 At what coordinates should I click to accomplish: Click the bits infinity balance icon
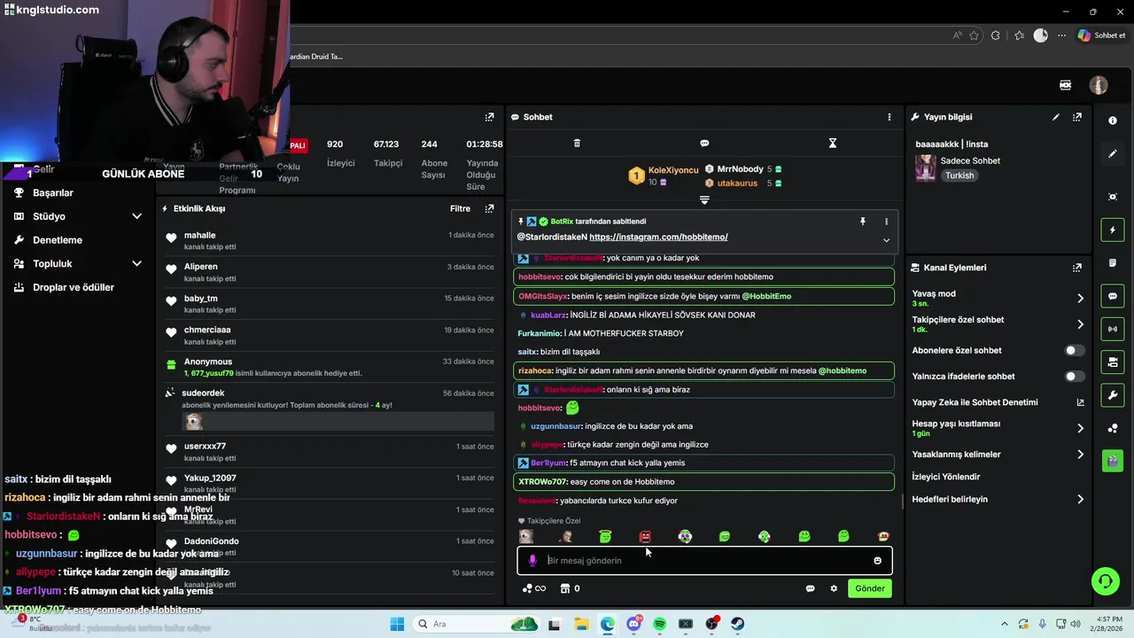coord(534,588)
